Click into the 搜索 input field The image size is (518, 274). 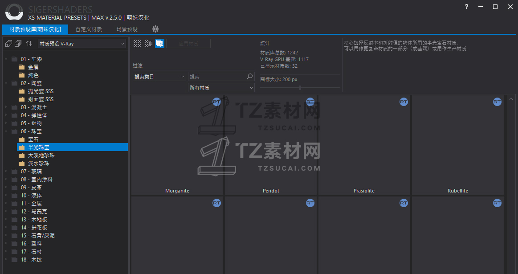(x=217, y=76)
